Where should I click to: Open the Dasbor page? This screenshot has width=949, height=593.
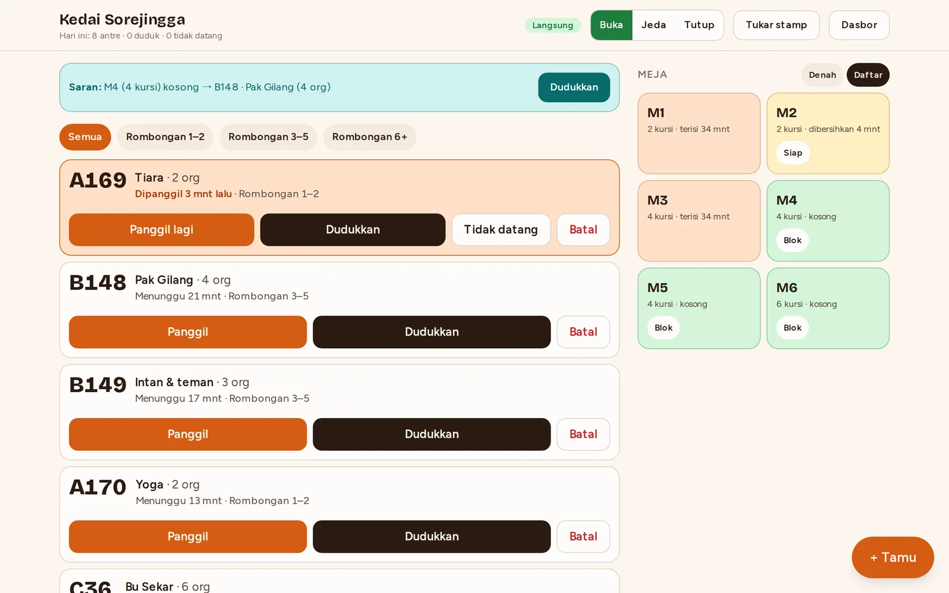(x=859, y=25)
